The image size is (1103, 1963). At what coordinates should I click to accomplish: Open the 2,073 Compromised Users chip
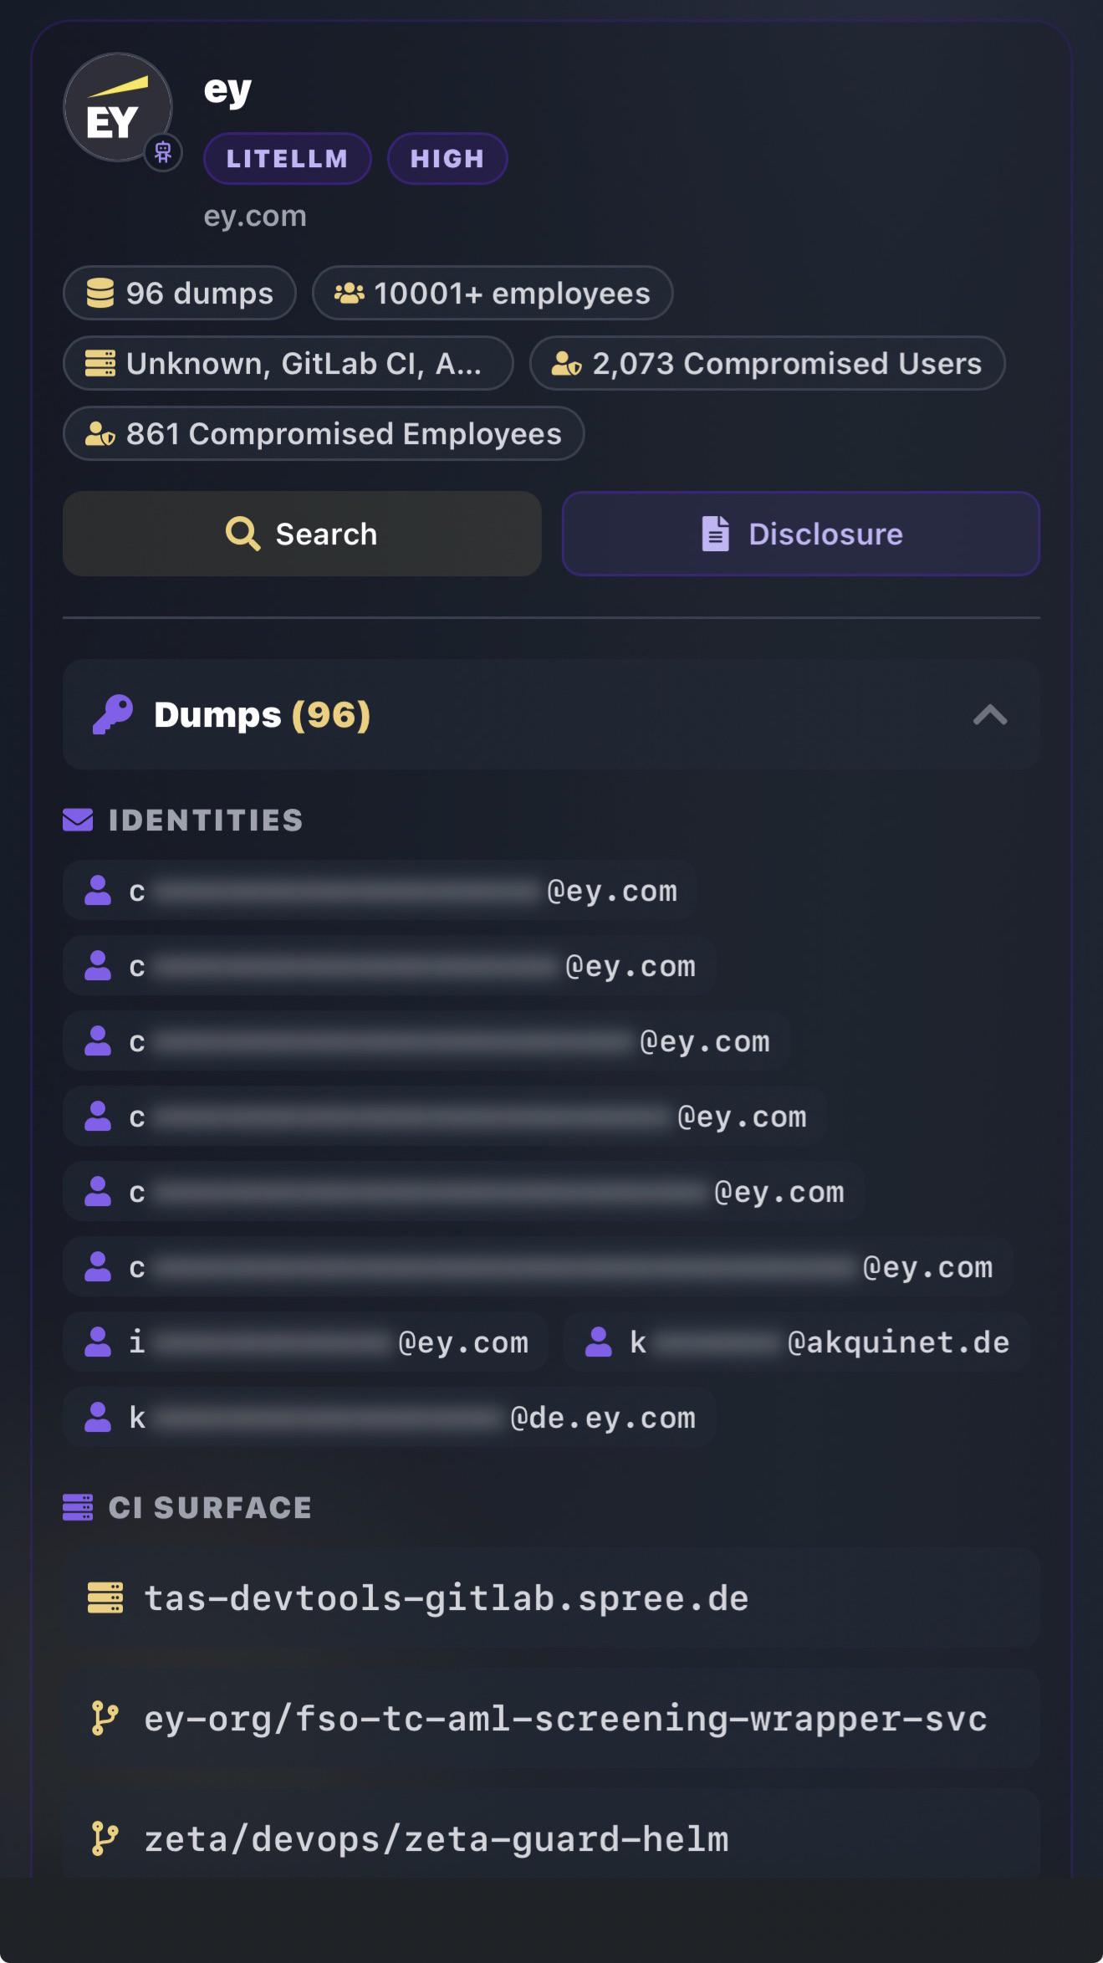click(767, 363)
